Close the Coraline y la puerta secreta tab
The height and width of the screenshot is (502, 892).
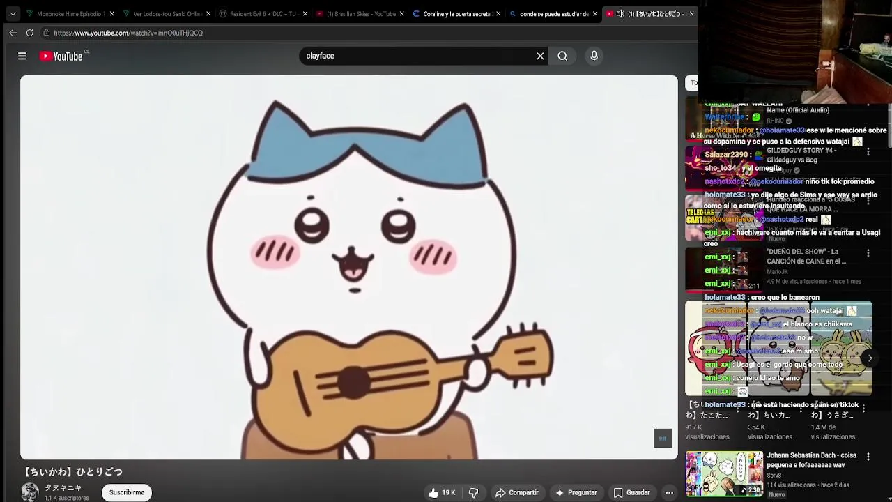click(498, 13)
